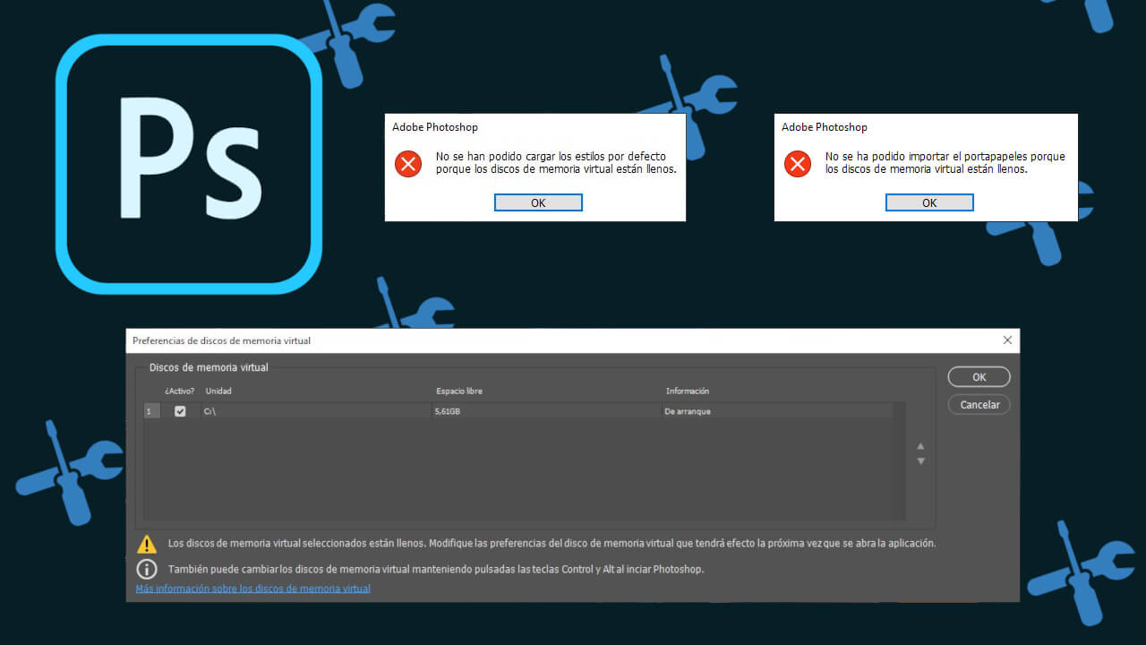The image size is (1146, 645).
Task: Click the ¿Activo? column header
Action: [179, 391]
